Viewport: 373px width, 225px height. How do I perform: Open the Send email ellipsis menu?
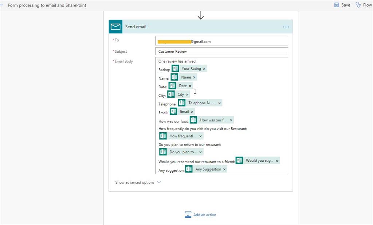[286, 27]
